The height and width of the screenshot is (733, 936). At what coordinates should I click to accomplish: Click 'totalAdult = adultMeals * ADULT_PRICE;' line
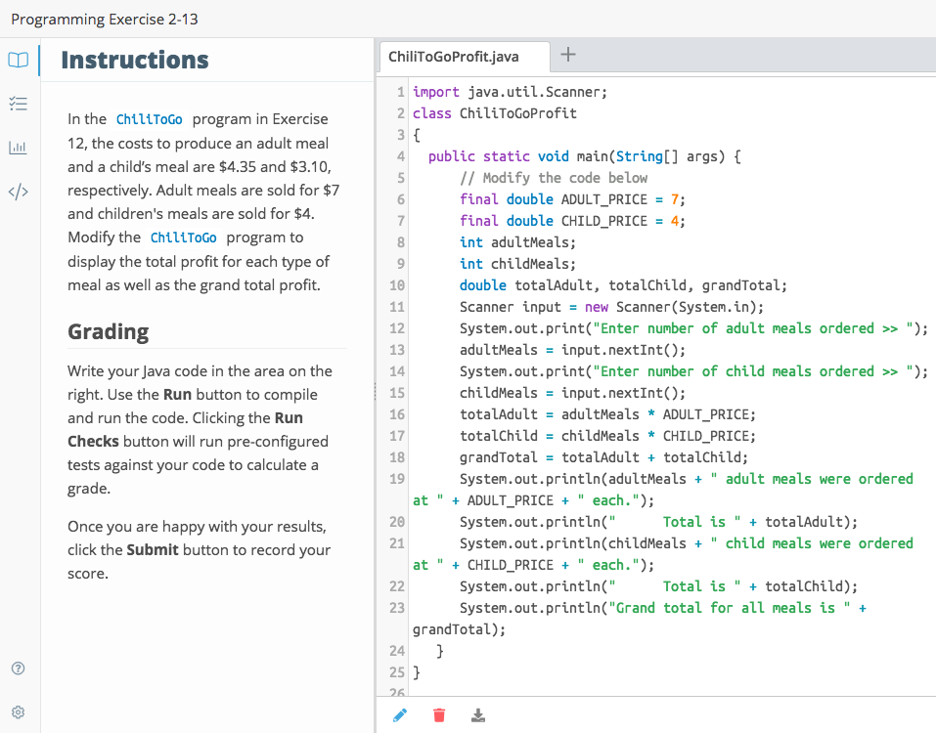pyautogui.click(x=607, y=414)
